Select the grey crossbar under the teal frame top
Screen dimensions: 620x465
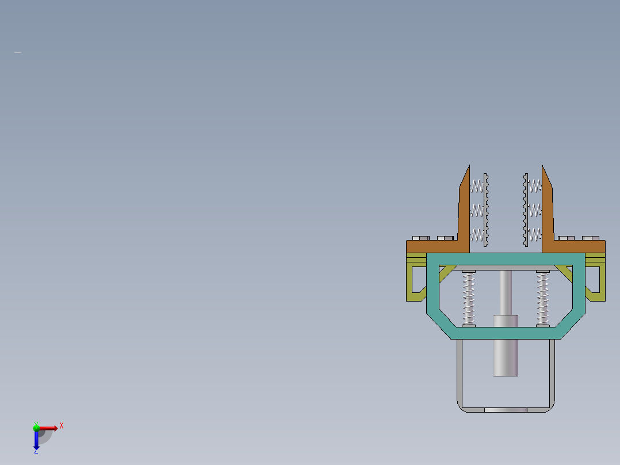506,268
